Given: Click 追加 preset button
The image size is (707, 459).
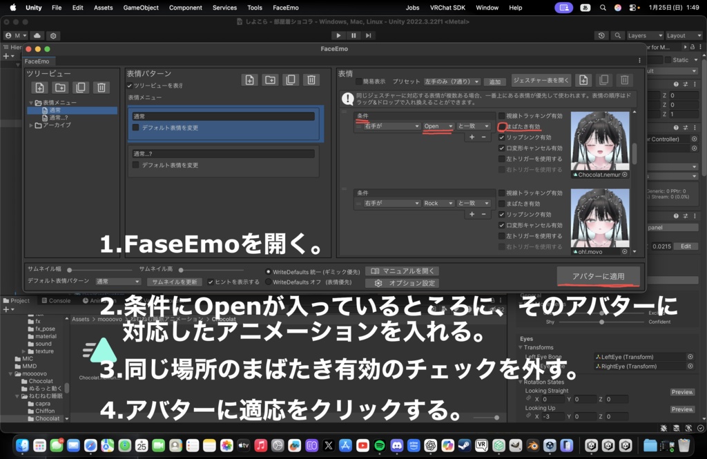Looking at the screenshot, I should (494, 81).
